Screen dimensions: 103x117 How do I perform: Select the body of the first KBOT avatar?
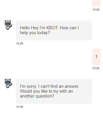8,28
